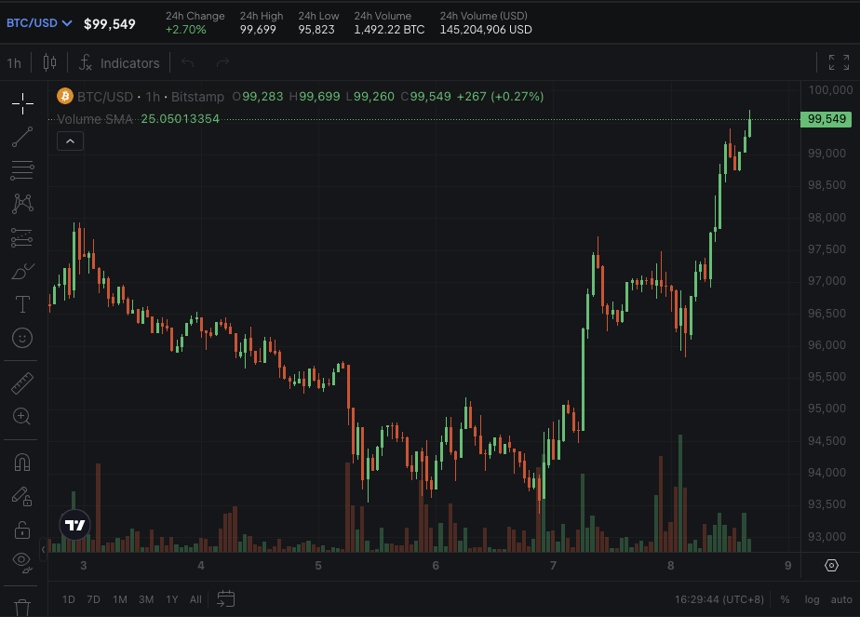860x617 pixels.
Task: Enter fullscreen chart mode
Action: (839, 62)
